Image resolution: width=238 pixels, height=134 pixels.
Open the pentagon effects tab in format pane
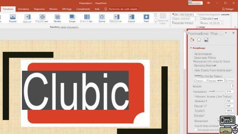199,40
